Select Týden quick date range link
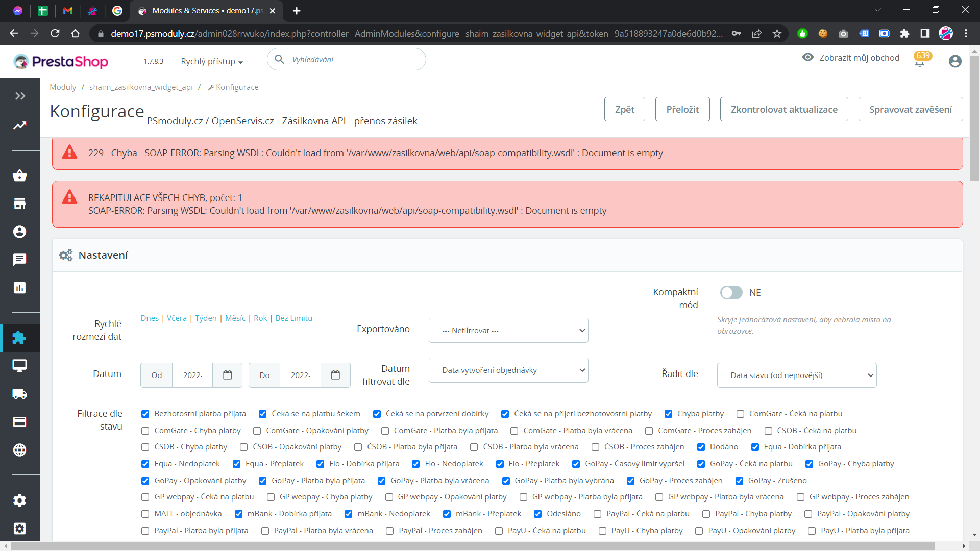The height and width of the screenshot is (551, 980). tap(206, 318)
